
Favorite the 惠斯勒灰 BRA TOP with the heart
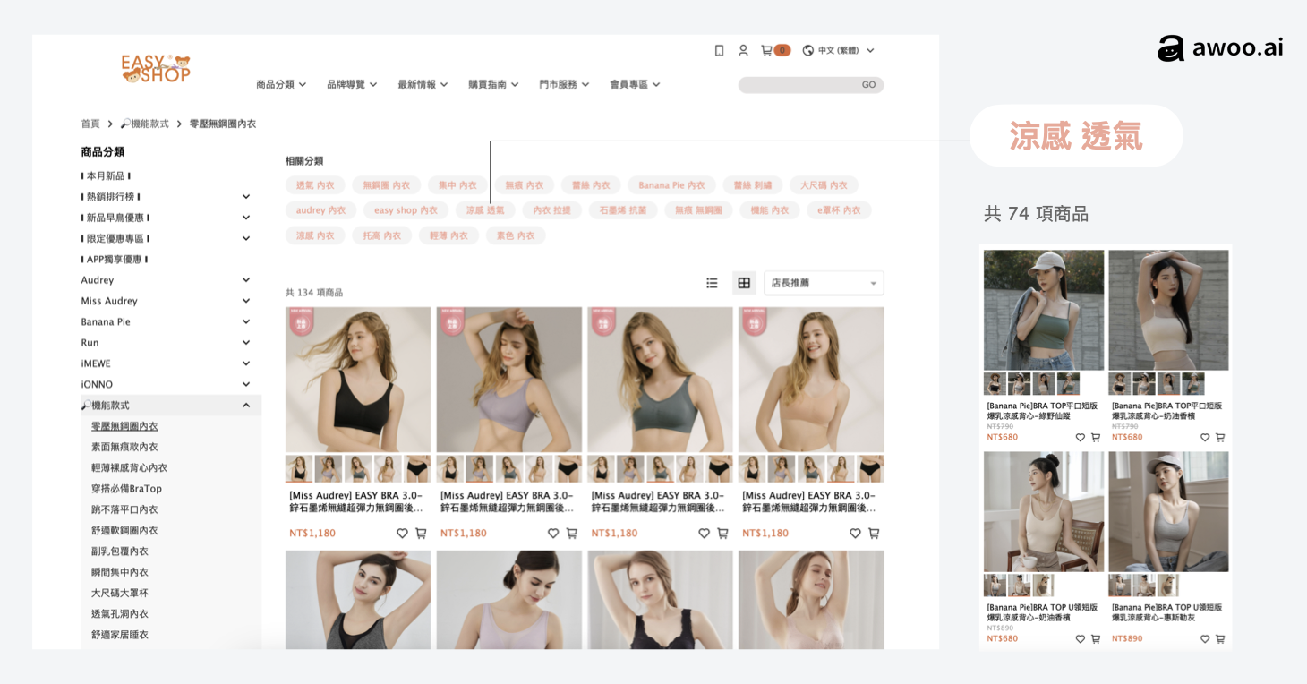(x=1205, y=639)
